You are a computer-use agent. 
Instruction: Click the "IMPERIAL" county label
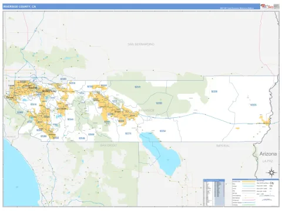pos(223,146)
